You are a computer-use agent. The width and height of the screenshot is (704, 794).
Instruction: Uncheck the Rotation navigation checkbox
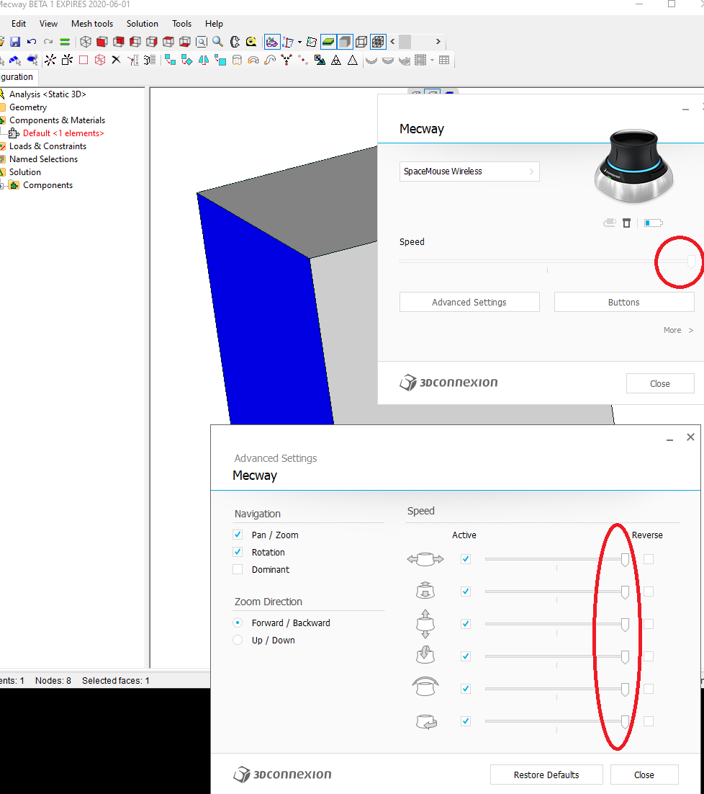tap(238, 552)
